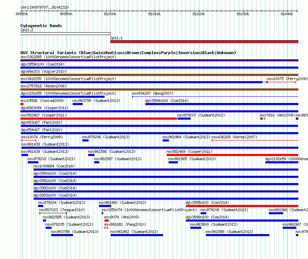
Task: Click nsv436269 (Korbel2007) label
Action: click(x=234, y=137)
